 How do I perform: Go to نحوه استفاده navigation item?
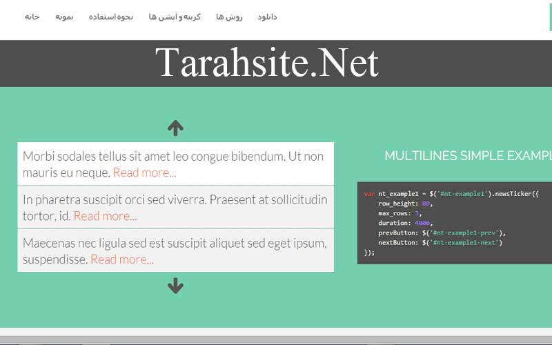pyautogui.click(x=111, y=17)
